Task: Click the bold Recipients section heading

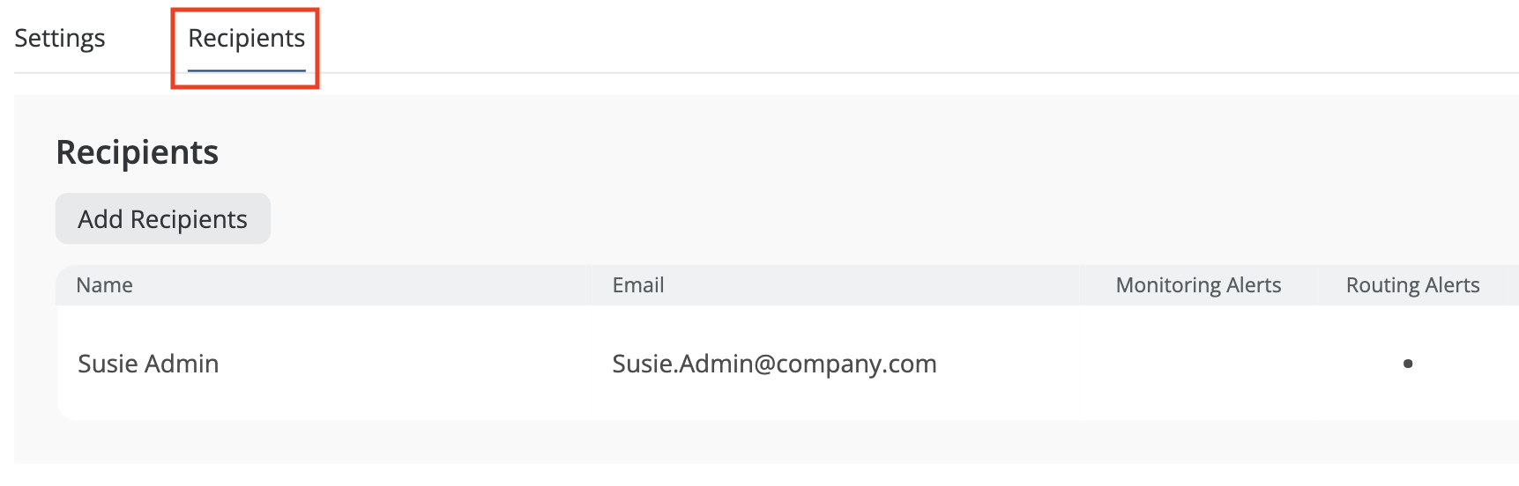Action: coord(138,152)
